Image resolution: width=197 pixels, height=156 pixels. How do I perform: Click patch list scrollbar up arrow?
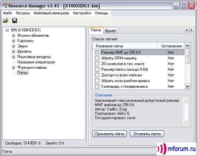click(x=188, y=45)
